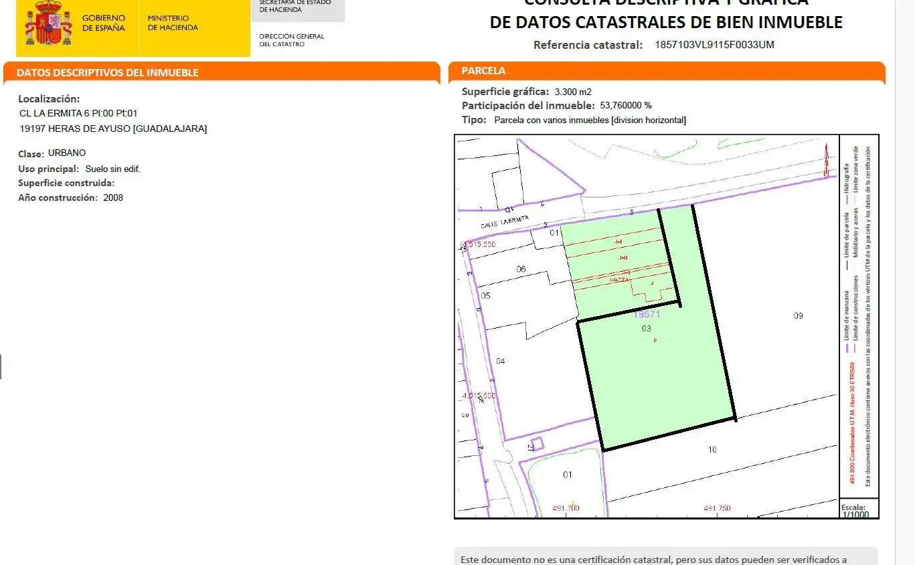Click block number '18571' on the map
Image resolution: width=915 pixels, height=565 pixels.
(x=647, y=314)
